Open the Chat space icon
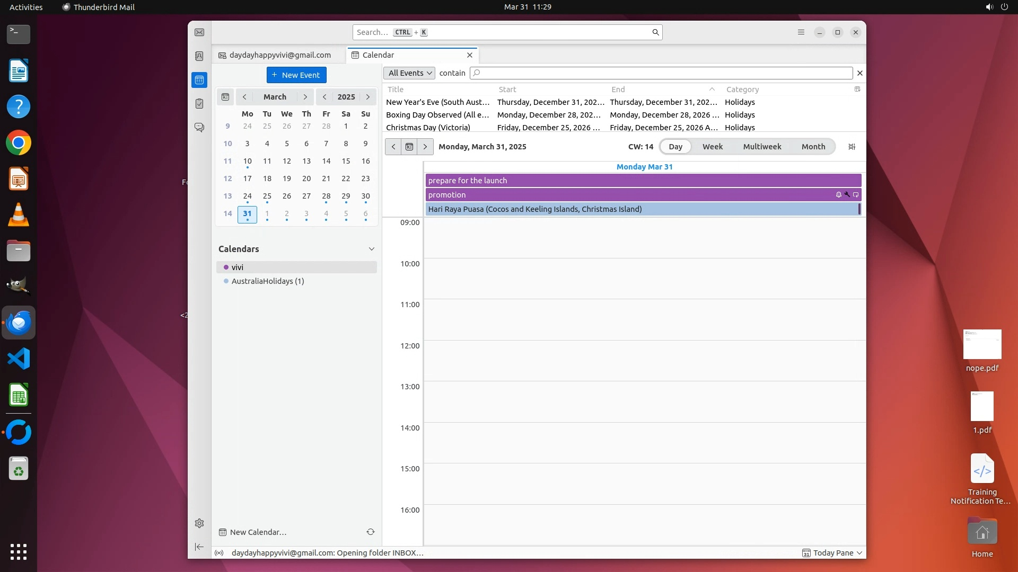 point(199,128)
